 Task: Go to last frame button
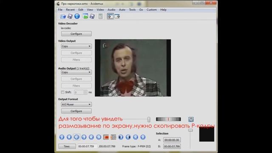(143, 137)
